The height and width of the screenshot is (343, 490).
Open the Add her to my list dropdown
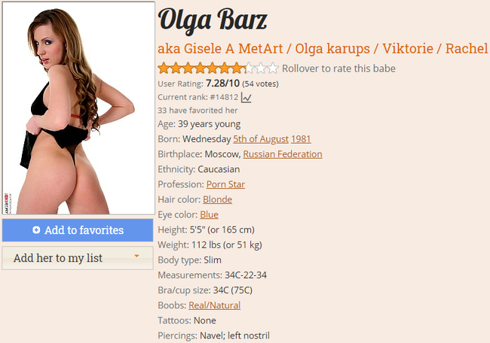78,258
